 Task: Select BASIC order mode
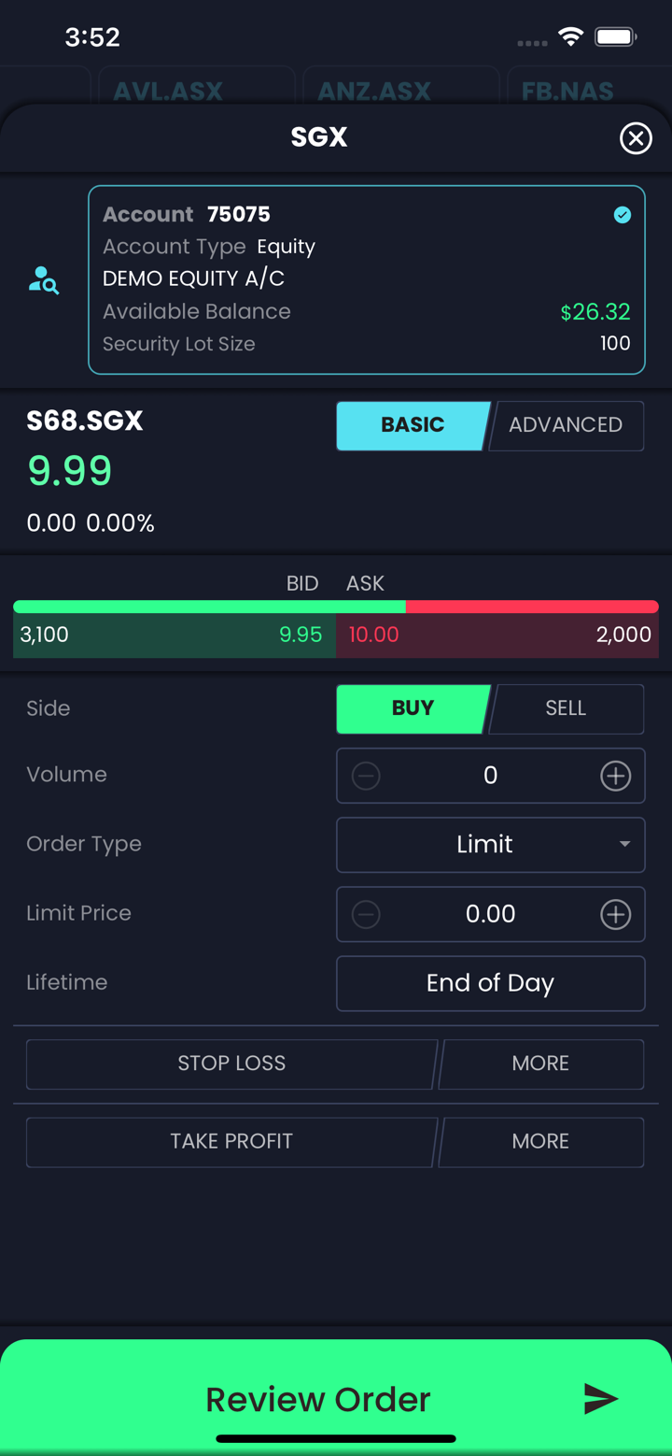(x=413, y=425)
